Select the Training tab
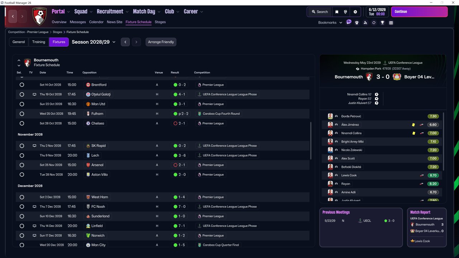The image size is (459, 258). pos(39,42)
